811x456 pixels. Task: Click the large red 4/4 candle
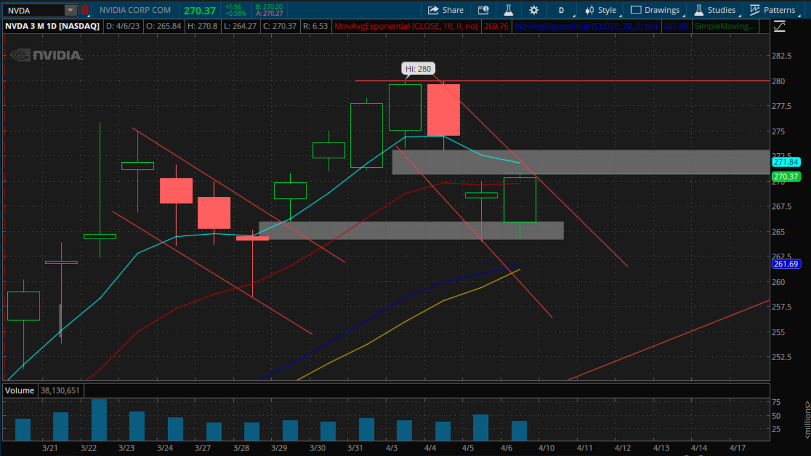pos(443,110)
